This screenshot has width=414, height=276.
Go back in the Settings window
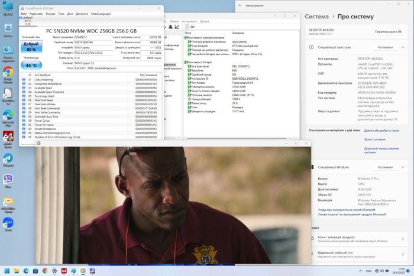pos(240,5)
